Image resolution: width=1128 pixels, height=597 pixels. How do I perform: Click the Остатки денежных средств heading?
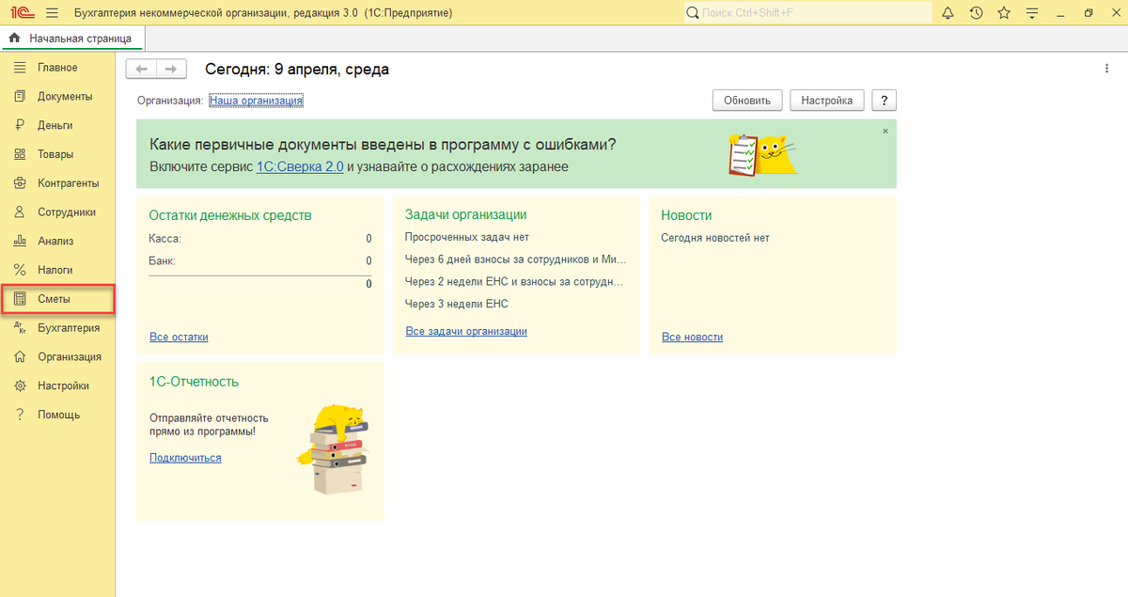click(x=230, y=215)
